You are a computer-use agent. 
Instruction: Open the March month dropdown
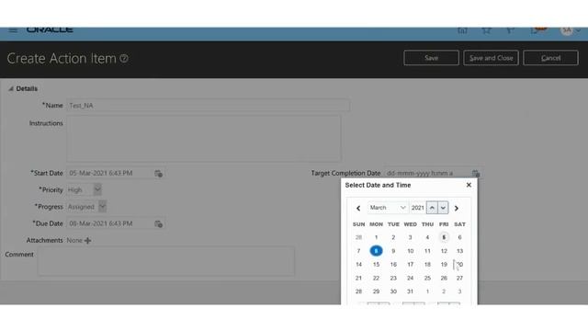388,208
